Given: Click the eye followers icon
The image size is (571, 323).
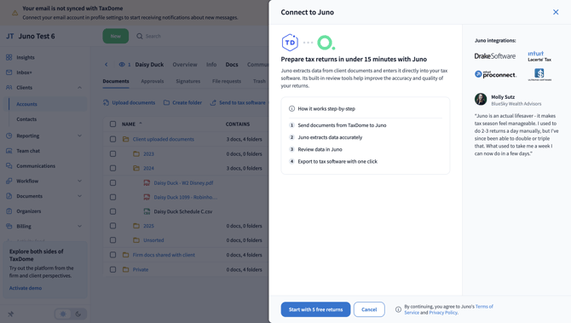Looking at the screenshot, I should [122, 65].
